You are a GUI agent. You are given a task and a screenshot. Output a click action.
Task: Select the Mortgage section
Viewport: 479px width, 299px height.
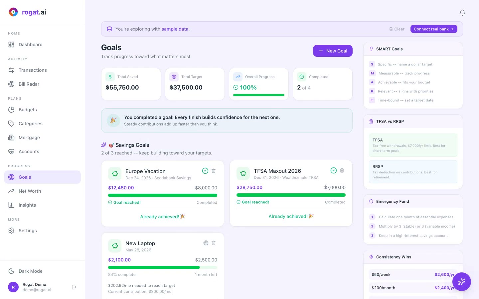(29, 138)
